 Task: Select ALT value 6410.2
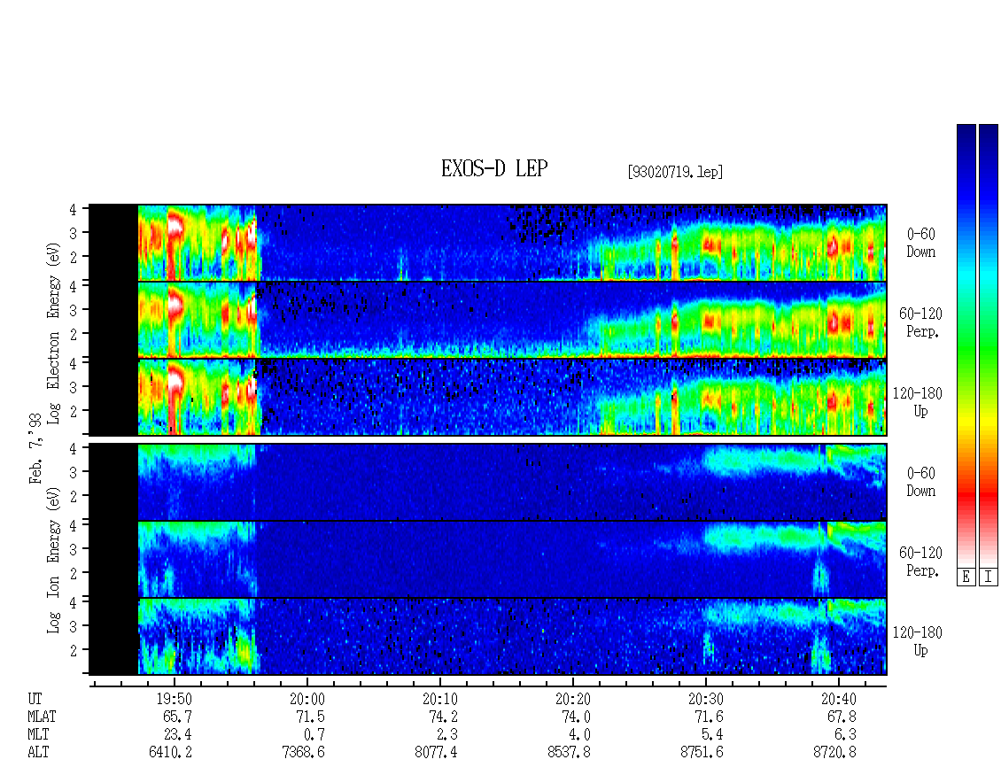click(170, 753)
